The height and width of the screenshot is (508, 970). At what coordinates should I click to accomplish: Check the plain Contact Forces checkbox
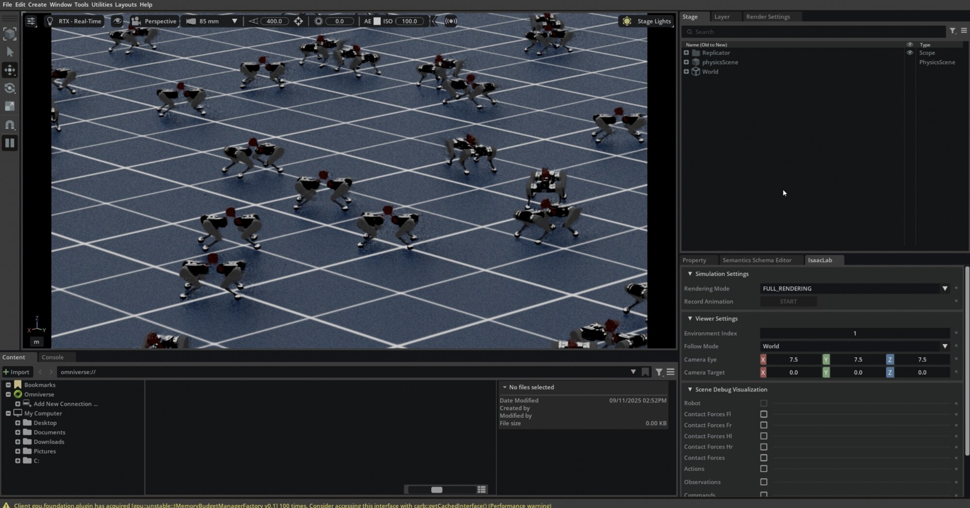coord(764,458)
